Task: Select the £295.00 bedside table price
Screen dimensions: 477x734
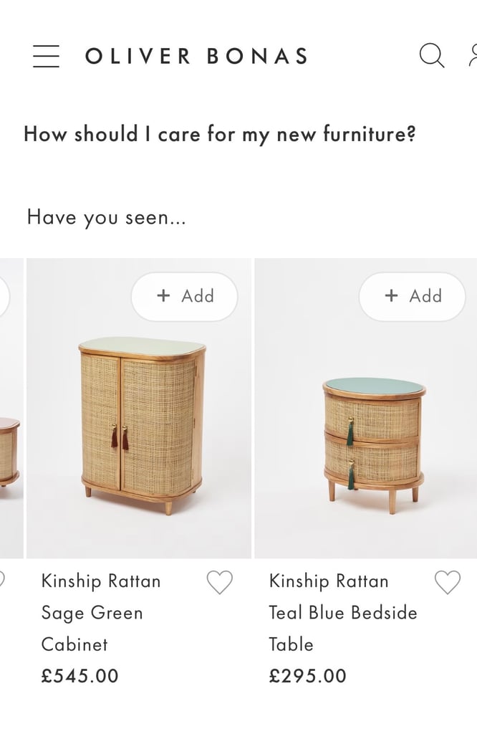Action: coord(308,675)
